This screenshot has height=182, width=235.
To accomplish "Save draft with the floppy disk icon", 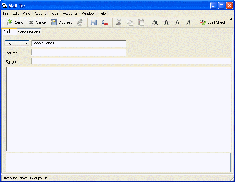I will tap(94, 22).
